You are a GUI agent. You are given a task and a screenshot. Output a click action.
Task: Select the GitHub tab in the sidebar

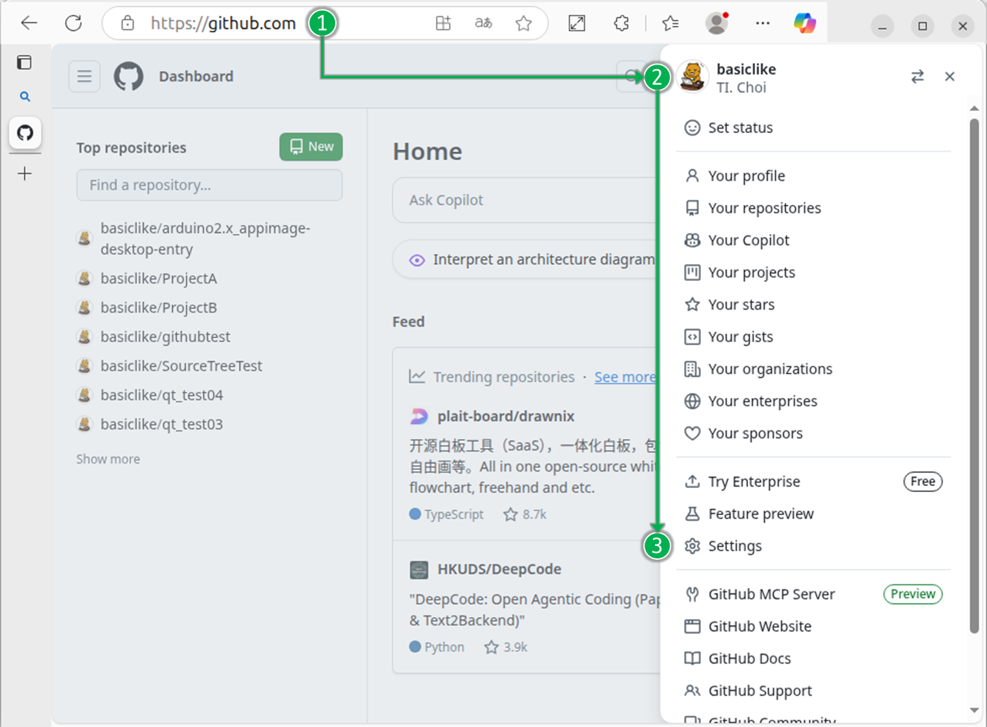pos(25,132)
